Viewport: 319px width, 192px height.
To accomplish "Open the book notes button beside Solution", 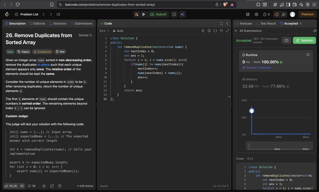I will click(286, 40).
